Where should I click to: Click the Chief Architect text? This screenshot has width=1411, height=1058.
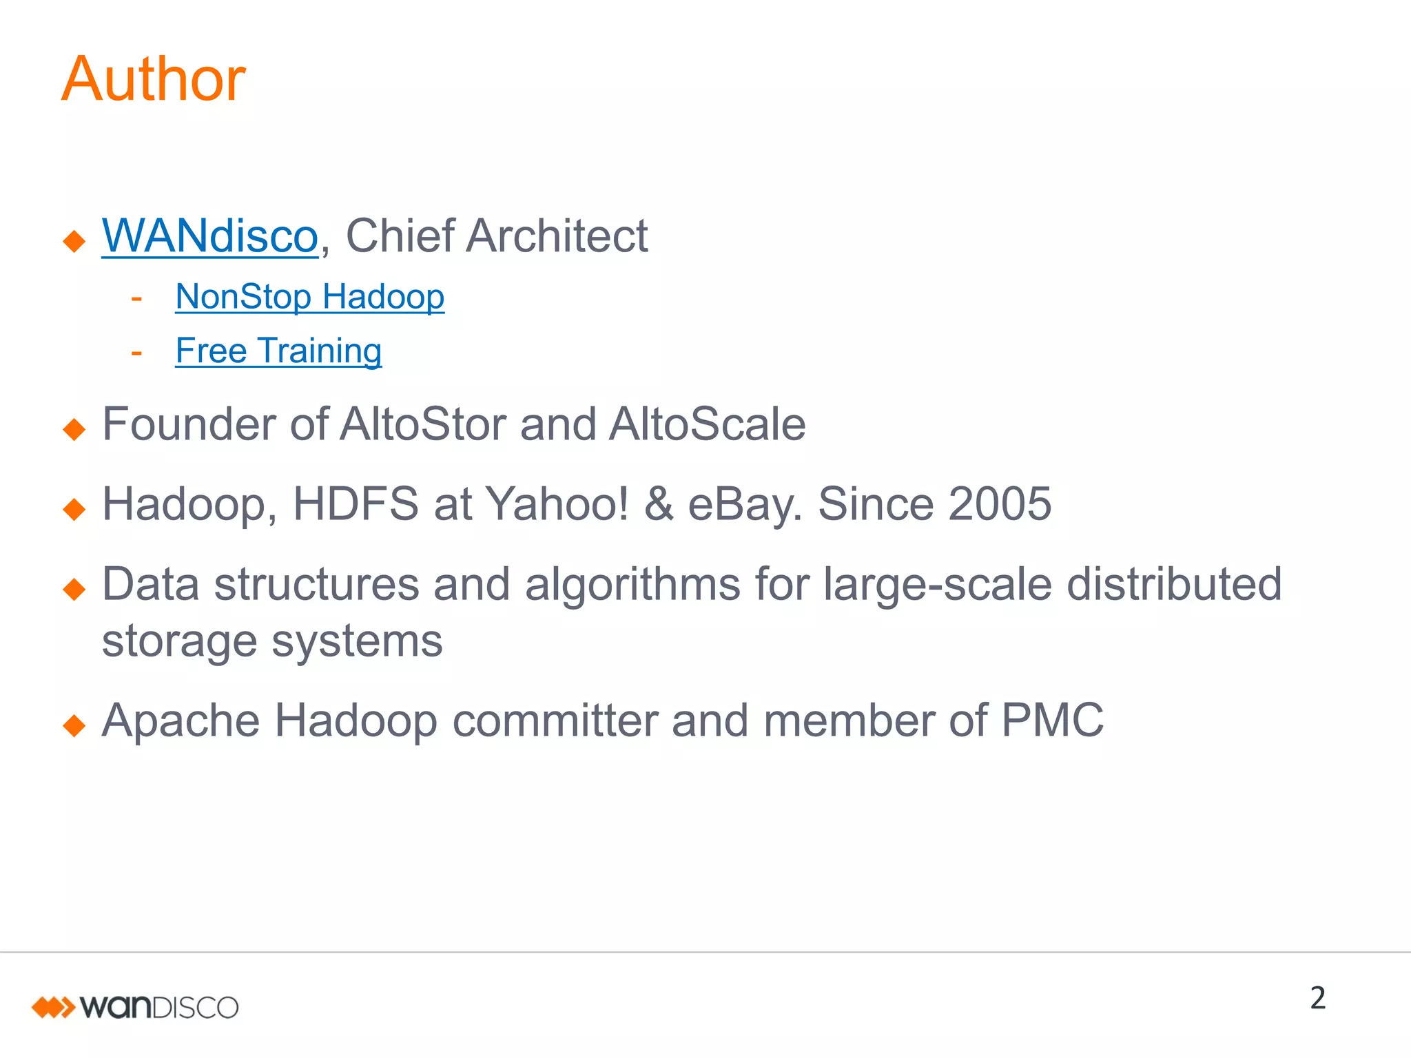[497, 236]
